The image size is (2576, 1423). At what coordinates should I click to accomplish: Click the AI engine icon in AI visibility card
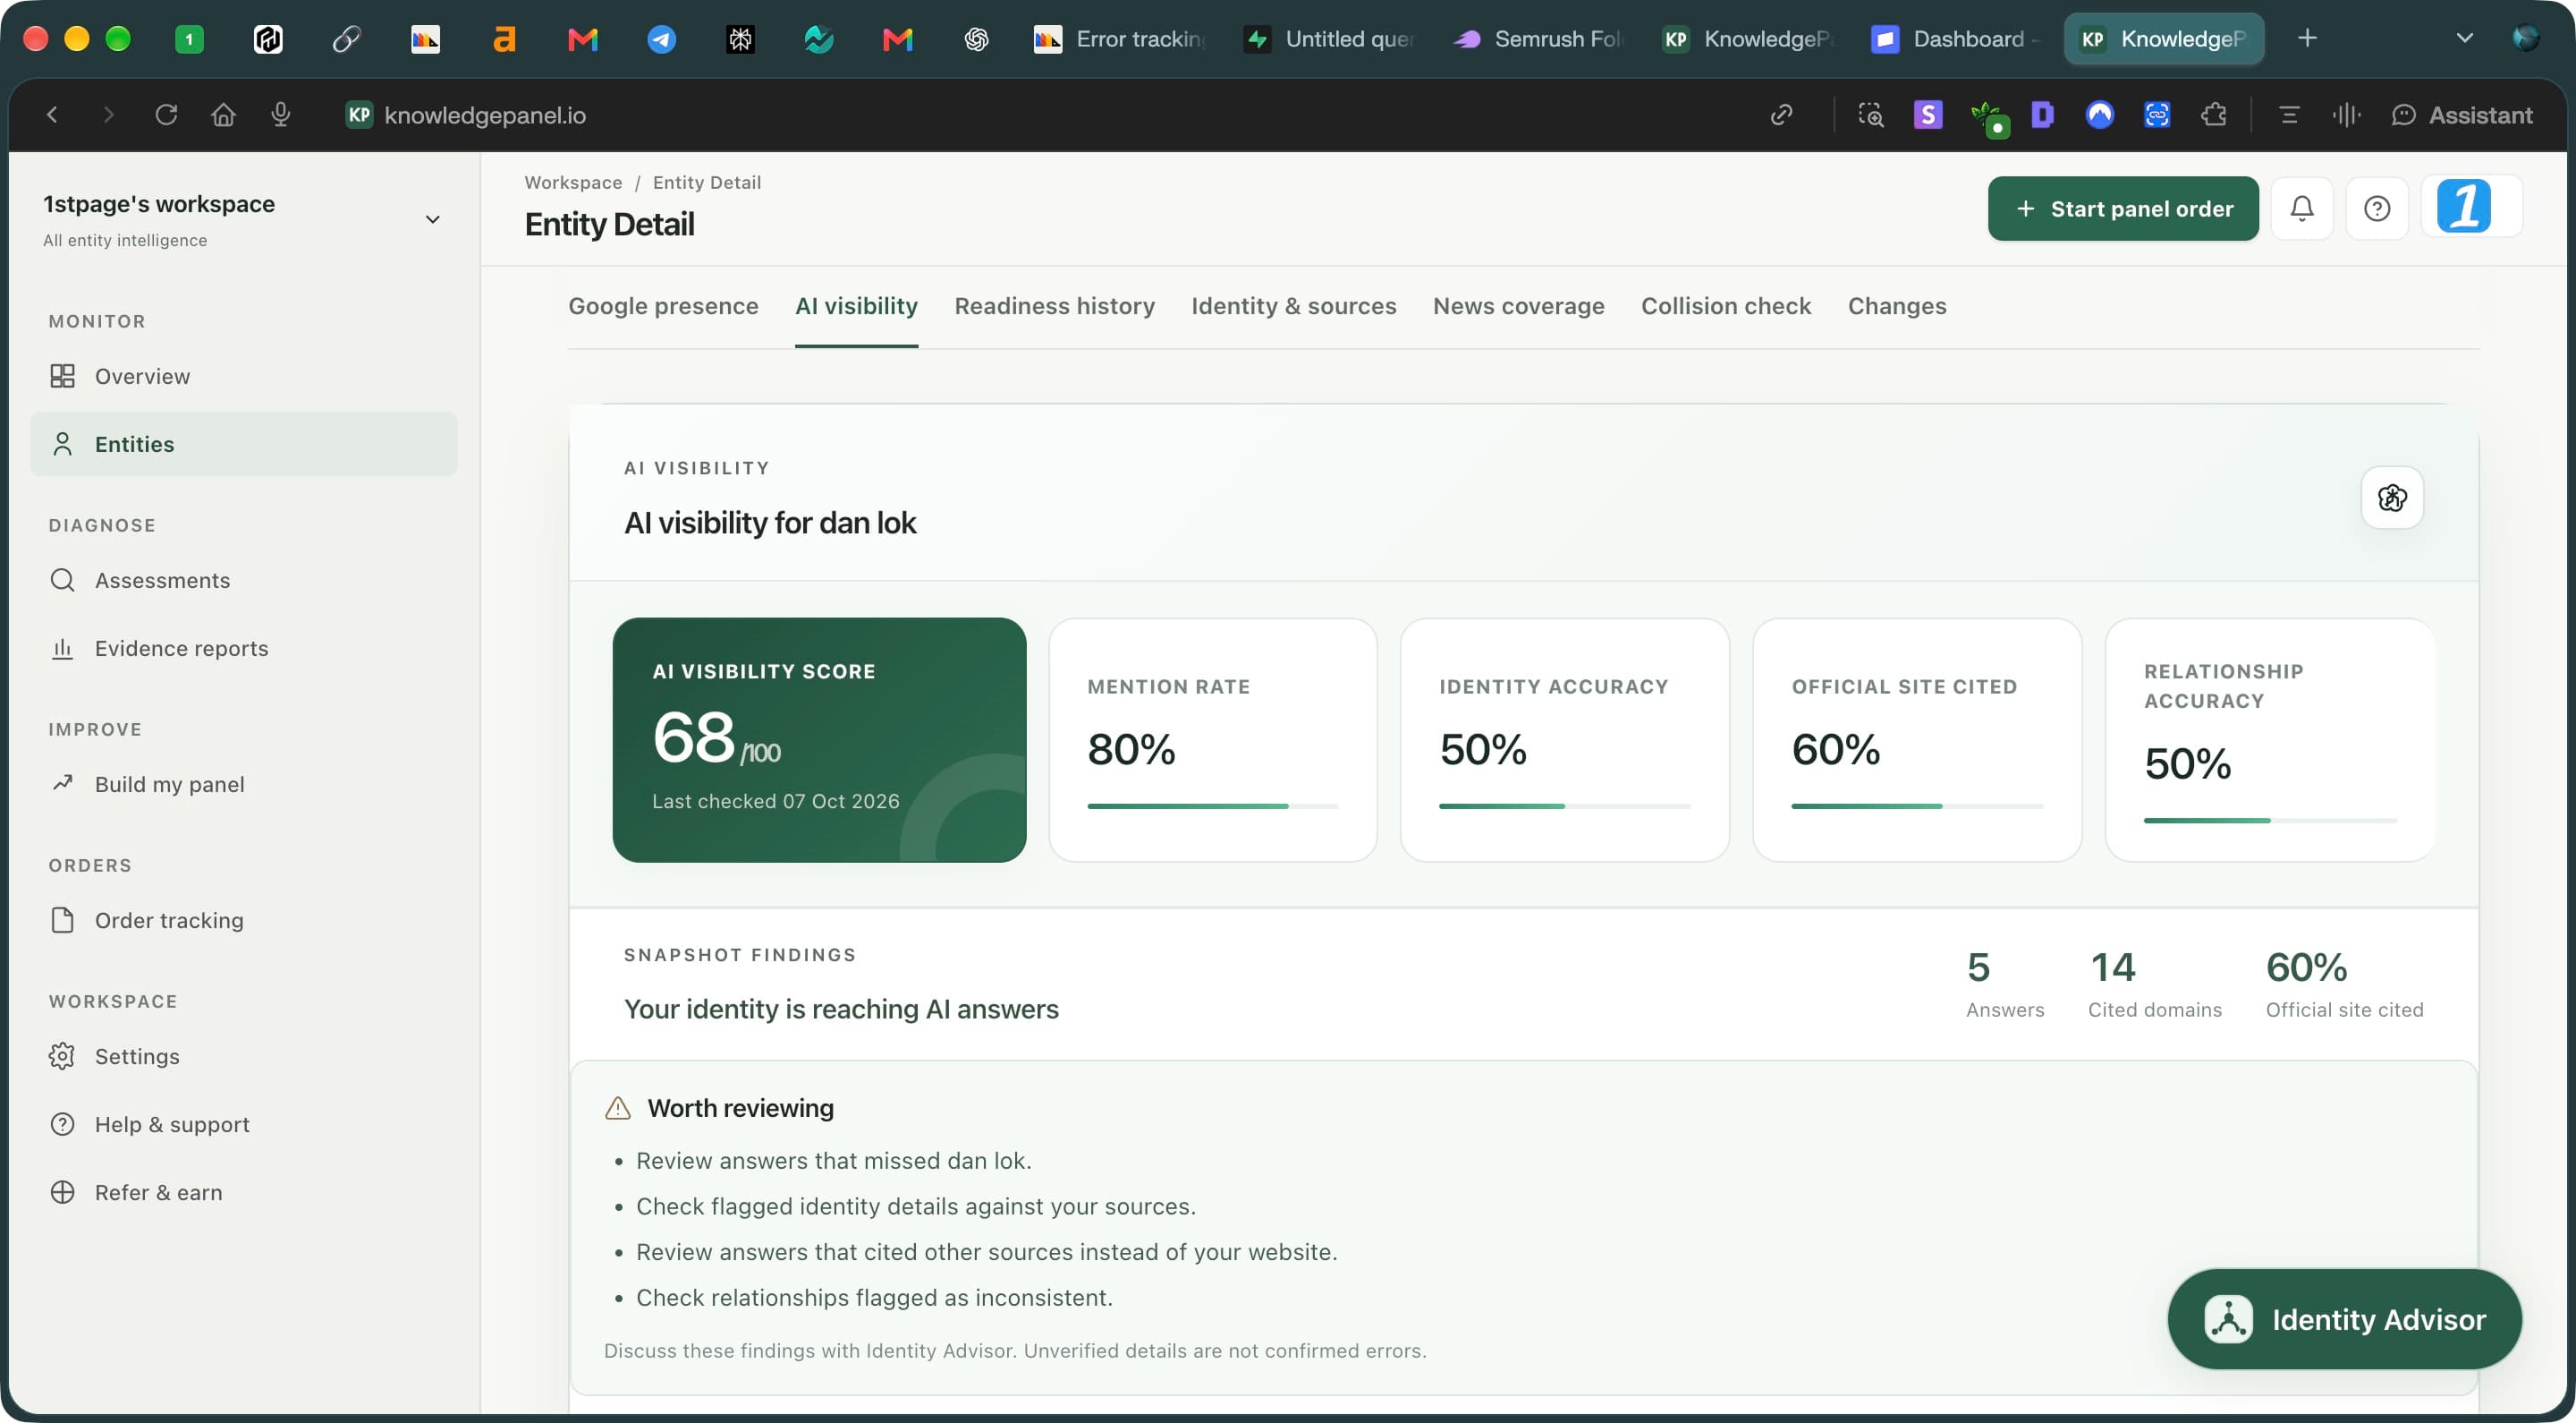[x=2391, y=498]
